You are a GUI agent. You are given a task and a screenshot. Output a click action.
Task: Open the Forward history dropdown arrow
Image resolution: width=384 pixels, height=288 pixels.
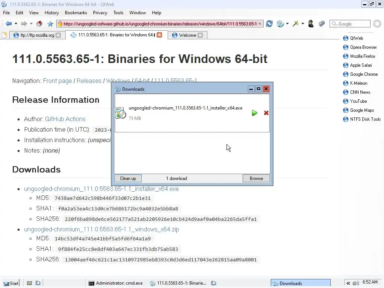pyautogui.click(x=31, y=24)
